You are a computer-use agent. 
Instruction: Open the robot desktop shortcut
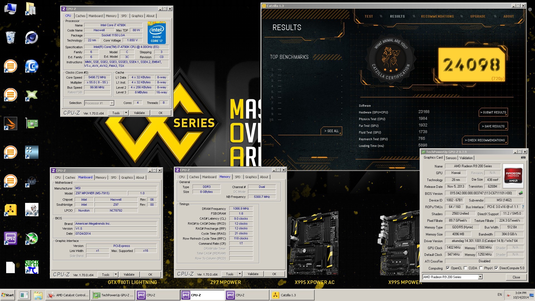pyautogui.click(x=31, y=210)
